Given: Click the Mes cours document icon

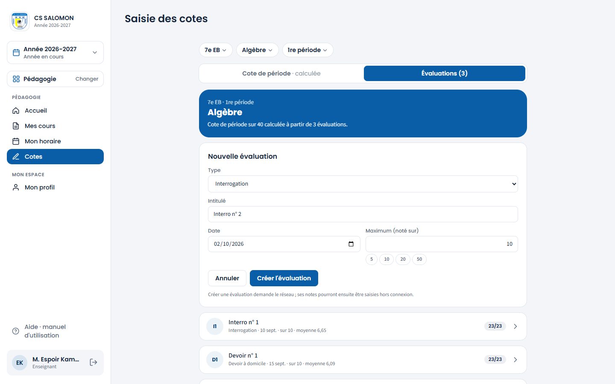Looking at the screenshot, I should coord(16,126).
